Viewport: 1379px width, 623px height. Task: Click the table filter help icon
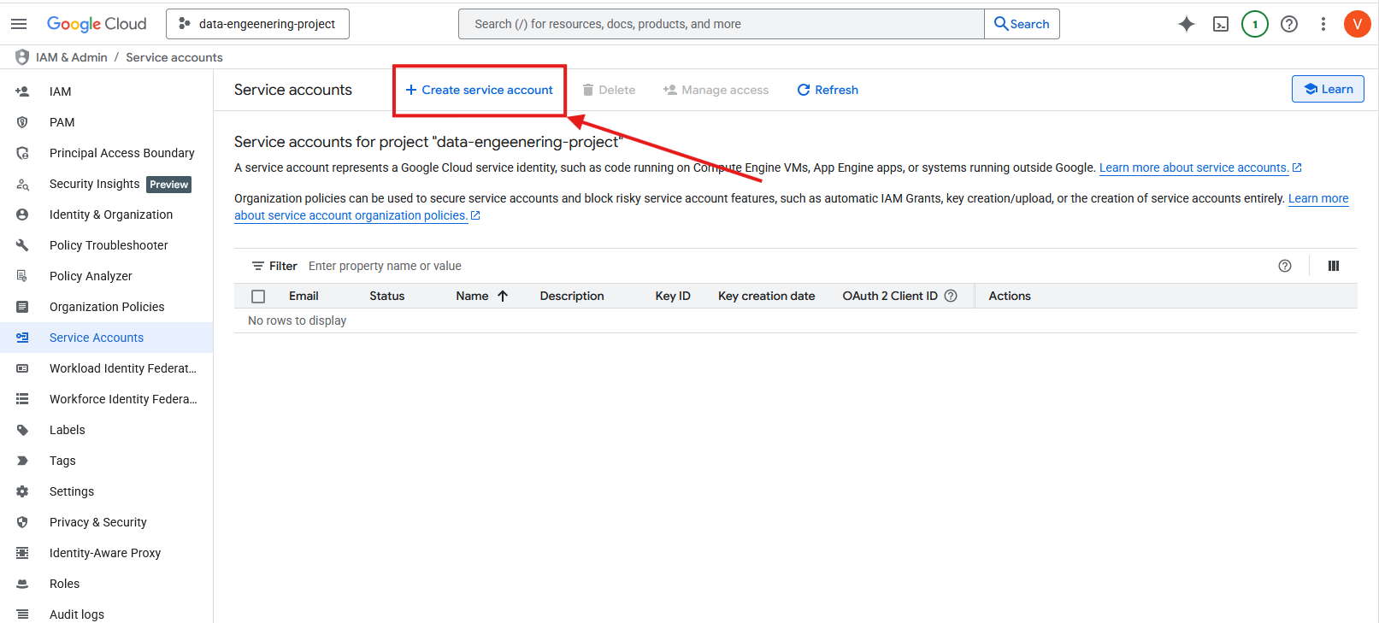pos(1284,266)
